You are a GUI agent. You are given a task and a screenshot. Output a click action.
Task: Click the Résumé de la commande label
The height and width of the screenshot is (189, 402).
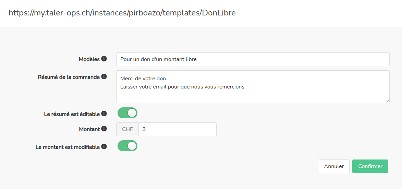point(69,77)
